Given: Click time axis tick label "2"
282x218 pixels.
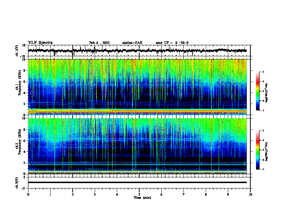Looking at the screenshot, I should point(73,194).
